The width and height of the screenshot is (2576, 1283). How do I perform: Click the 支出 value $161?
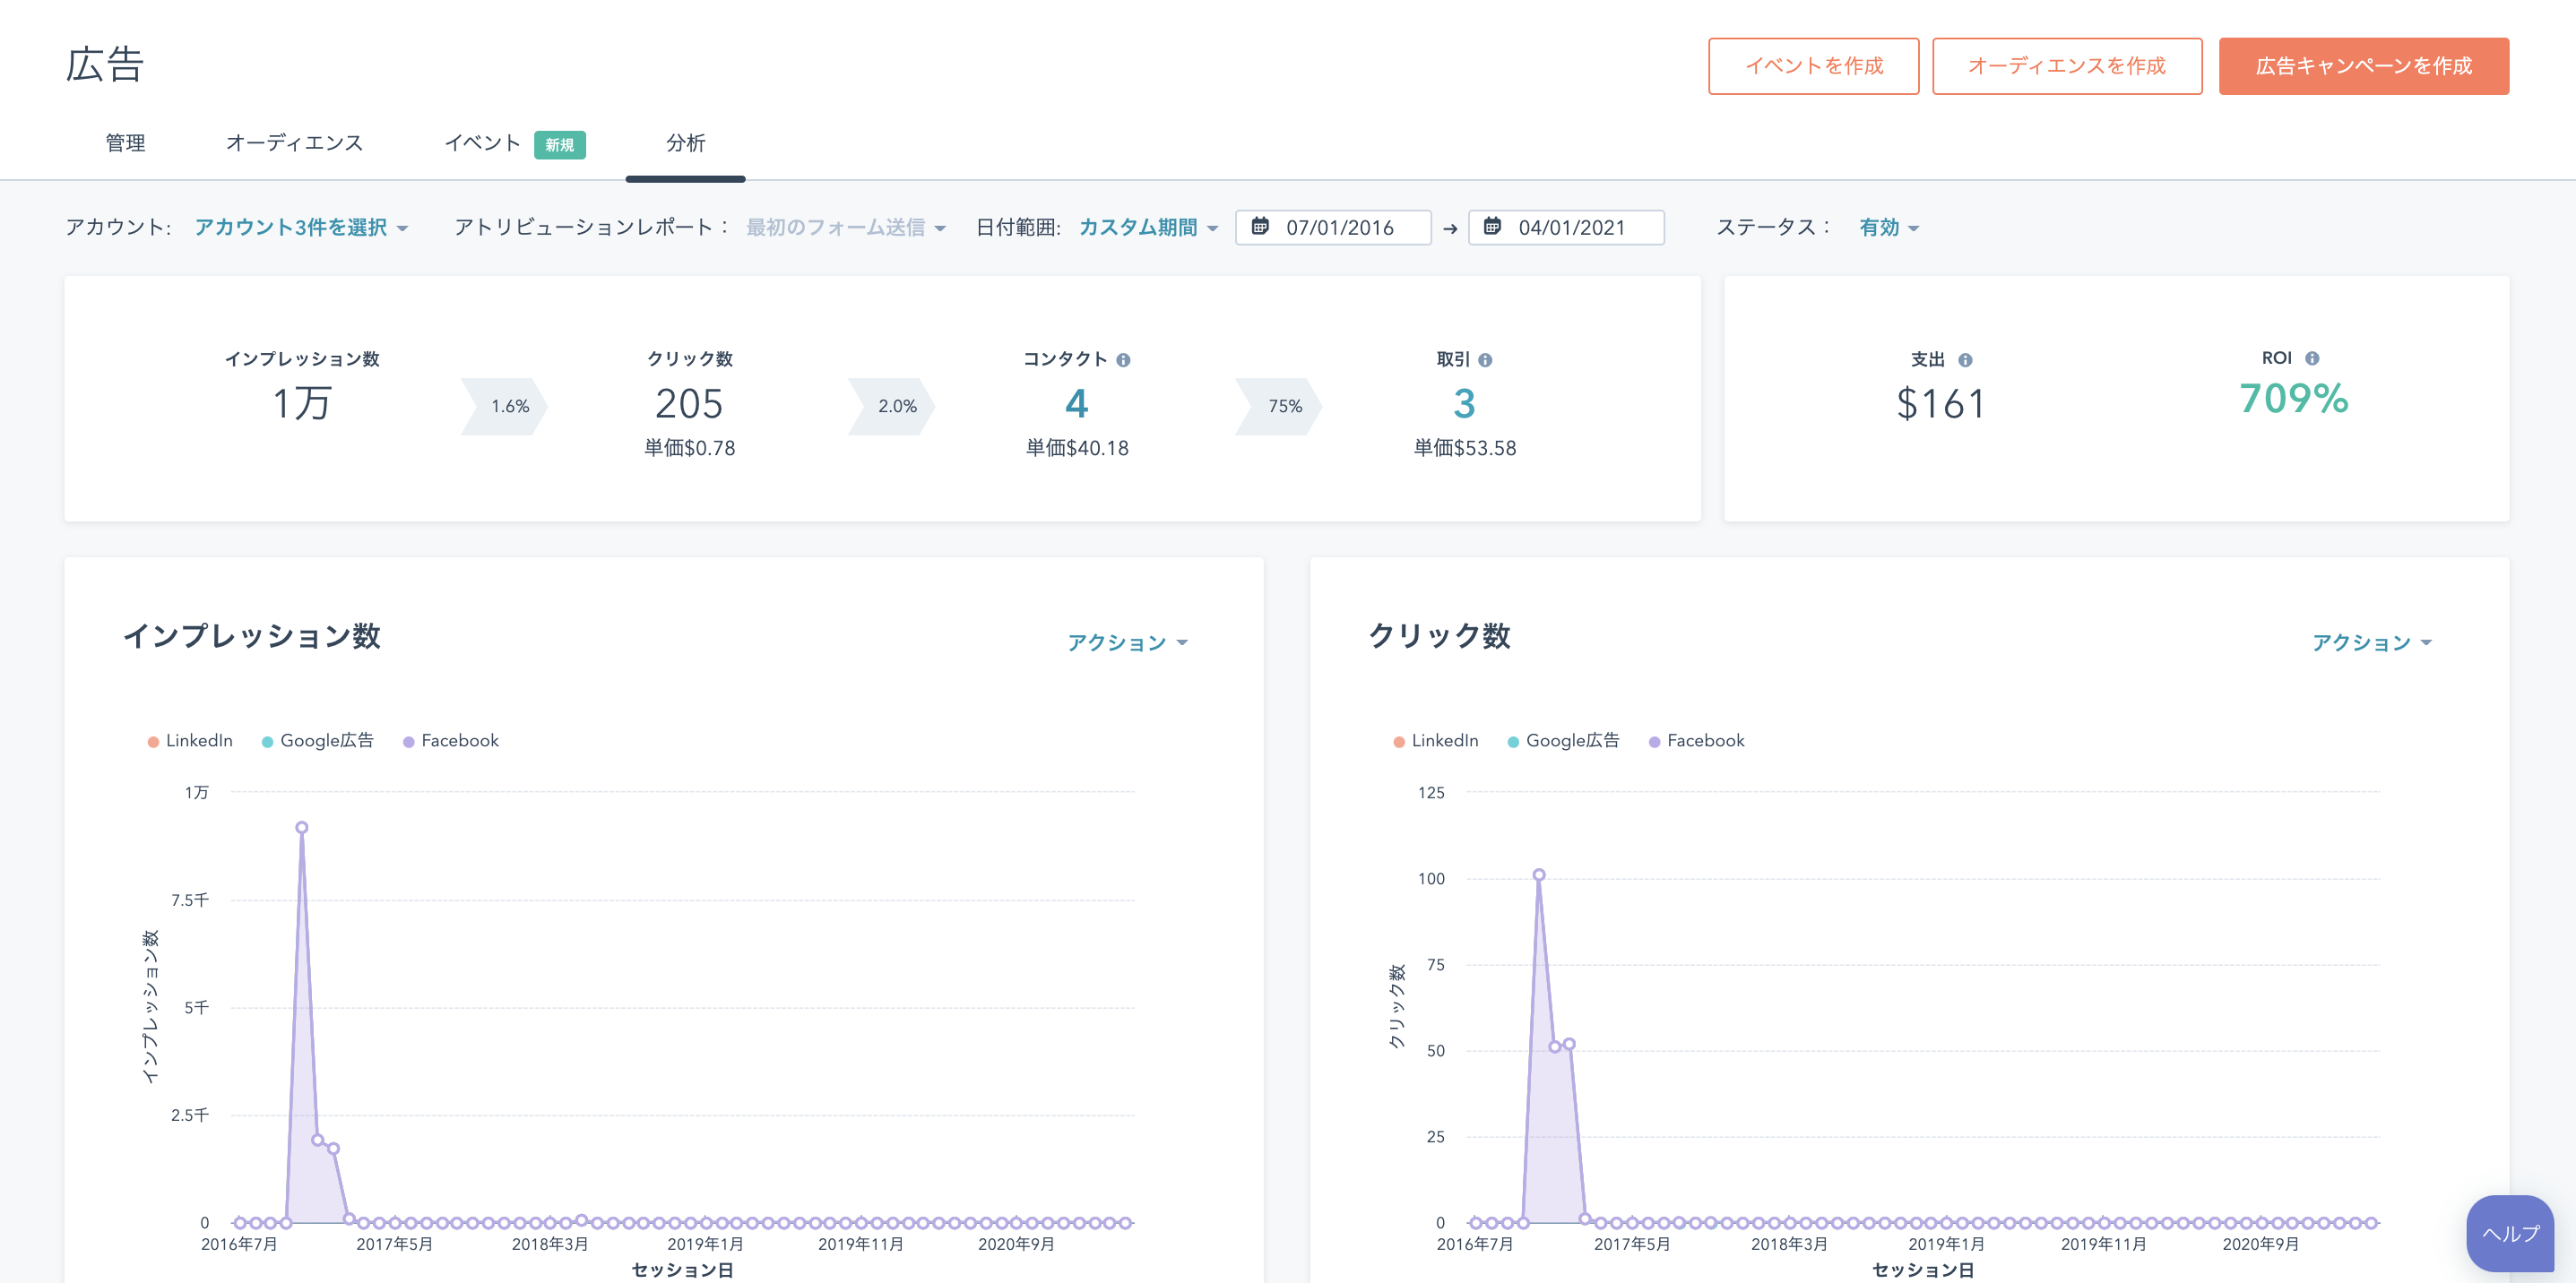1940,404
